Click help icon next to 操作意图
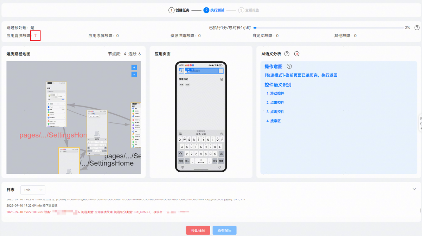 click(x=289, y=66)
